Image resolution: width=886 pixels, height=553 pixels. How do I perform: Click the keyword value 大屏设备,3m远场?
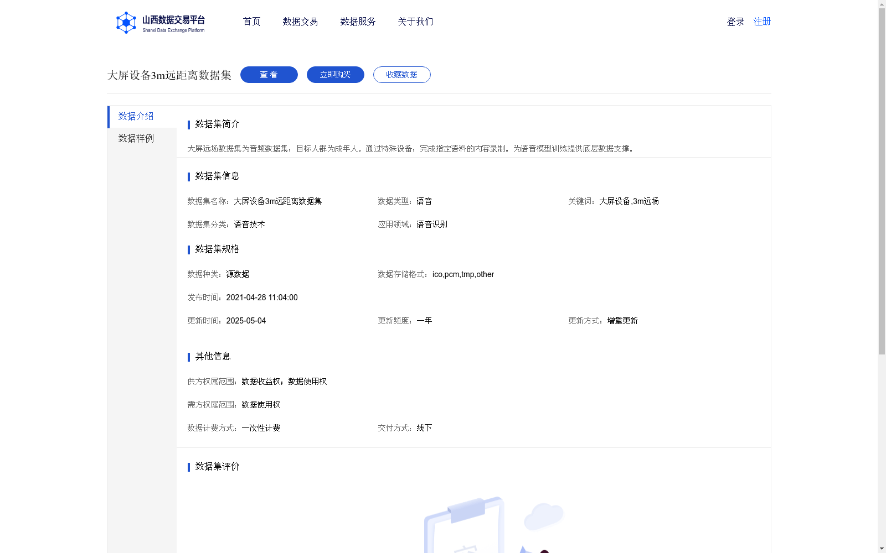click(x=629, y=201)
